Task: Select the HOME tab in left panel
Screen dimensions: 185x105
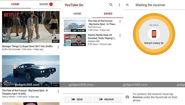Action: point(15,4)
